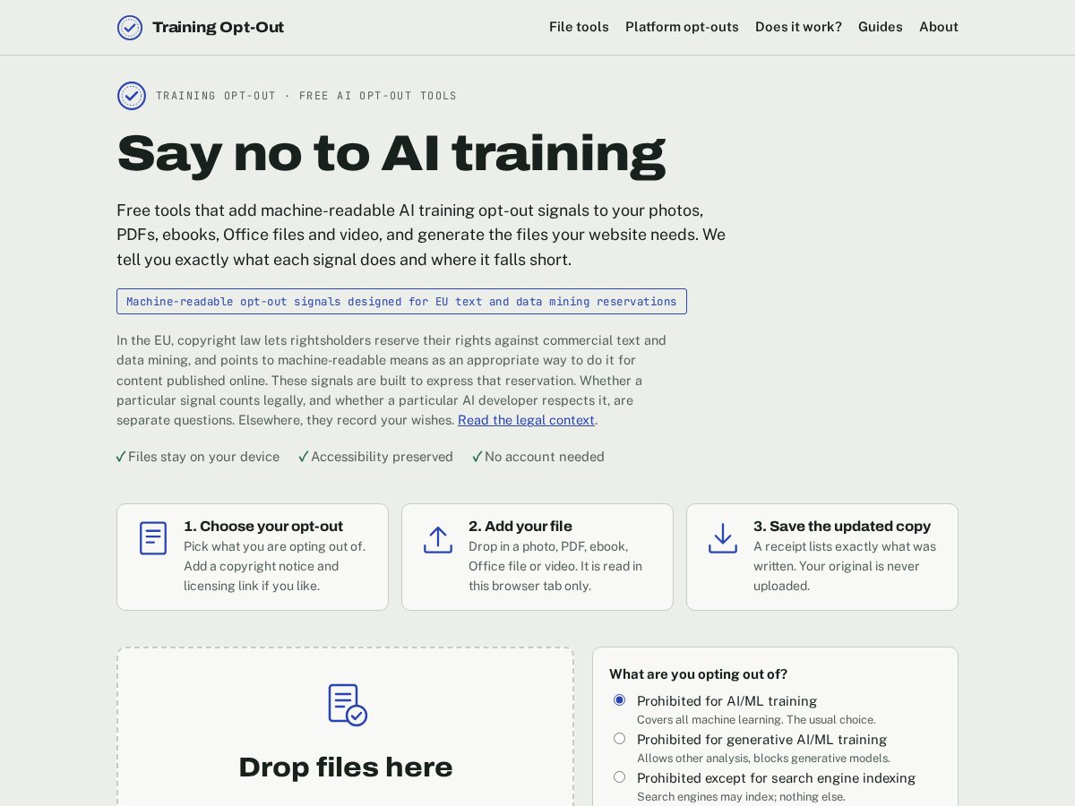Click Allows other analysis, blocks generative models.
This screenshot has height=806, width=1075.
[x=763, y=759]
